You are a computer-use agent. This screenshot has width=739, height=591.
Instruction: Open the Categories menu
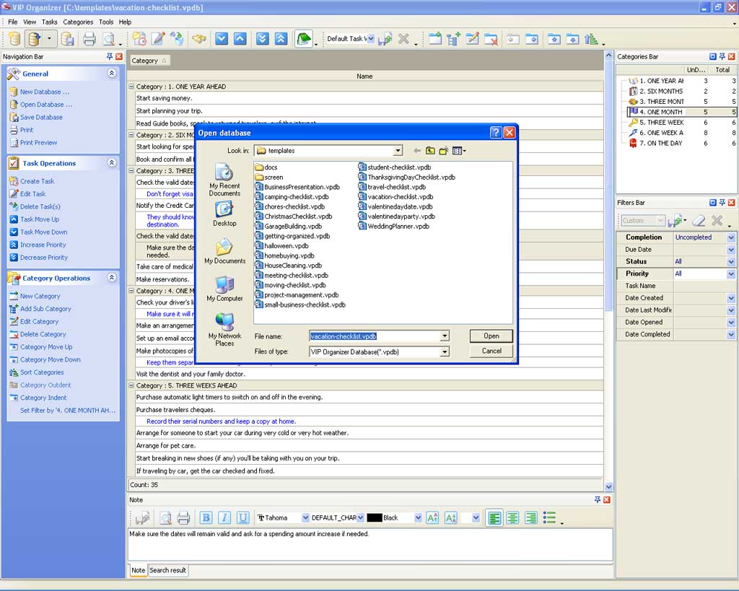pyautogui.click(x=78, y=22)
